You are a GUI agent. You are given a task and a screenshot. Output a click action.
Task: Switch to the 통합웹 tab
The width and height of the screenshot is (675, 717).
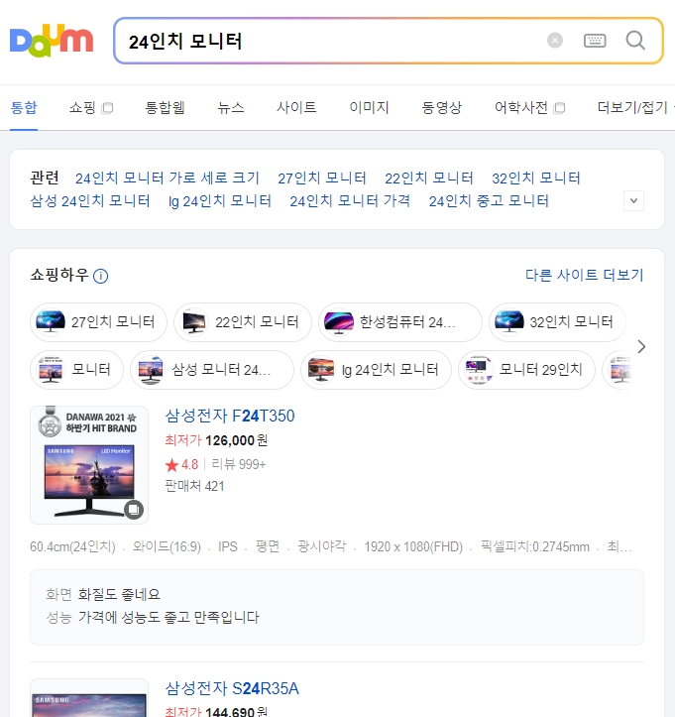pyautogui.click(x=165, y=107)
